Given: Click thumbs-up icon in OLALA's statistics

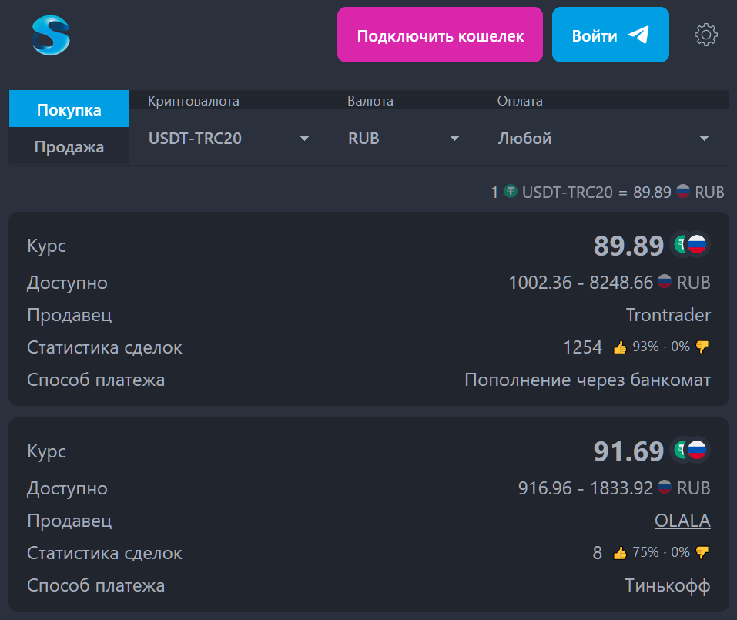Looking at the screenshot, I should click(619, 553).
